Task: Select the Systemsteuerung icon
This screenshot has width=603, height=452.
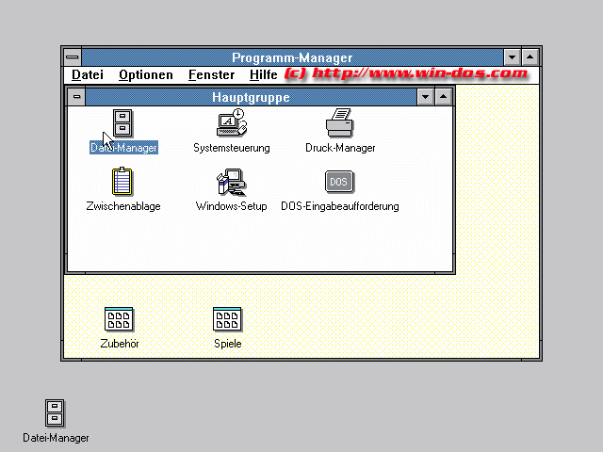Action: [231, 123]
